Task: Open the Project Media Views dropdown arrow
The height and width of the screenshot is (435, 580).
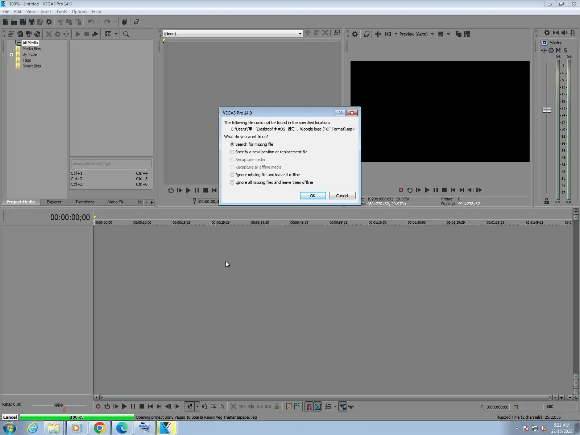Action: [x=116, y=34]
